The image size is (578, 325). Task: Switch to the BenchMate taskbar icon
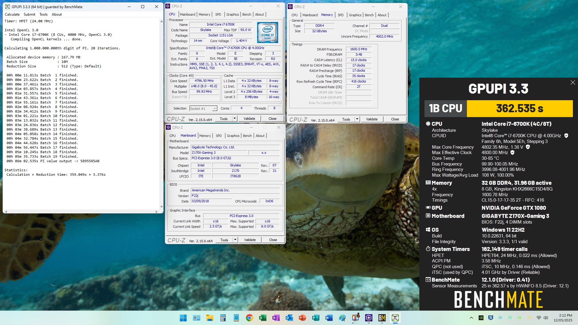pyautogui.click(x=382, y=318)
